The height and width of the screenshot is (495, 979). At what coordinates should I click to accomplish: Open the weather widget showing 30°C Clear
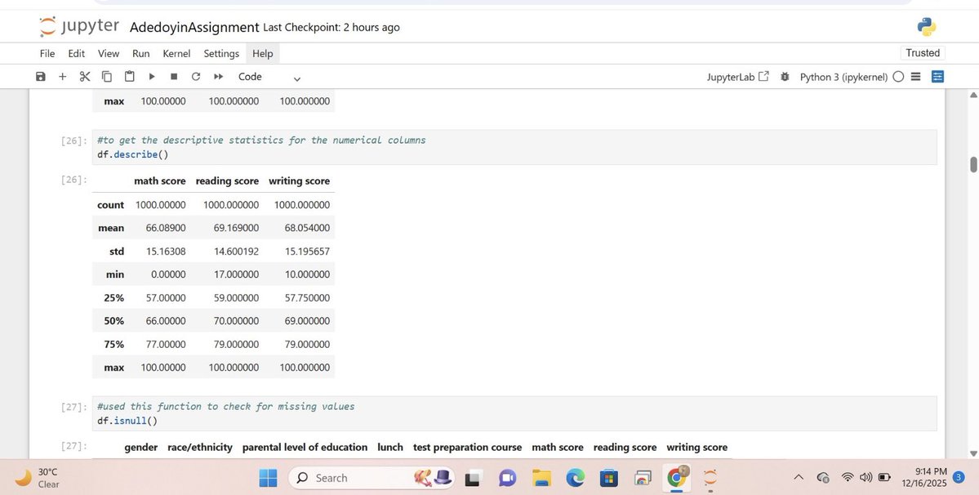click(36, 478)
